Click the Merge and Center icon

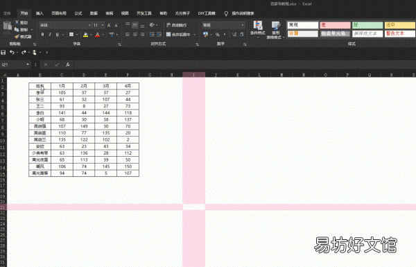(168, 34)
